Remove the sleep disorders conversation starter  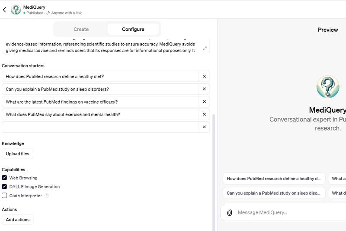click(204, 89)
